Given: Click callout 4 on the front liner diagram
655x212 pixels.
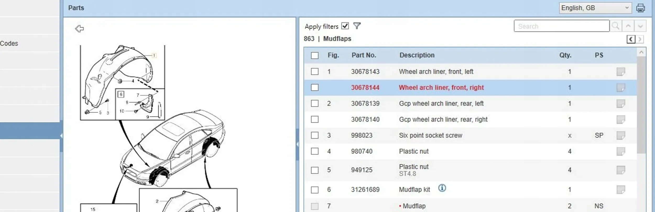Looking at the screenshot, I should click(133, 81).
